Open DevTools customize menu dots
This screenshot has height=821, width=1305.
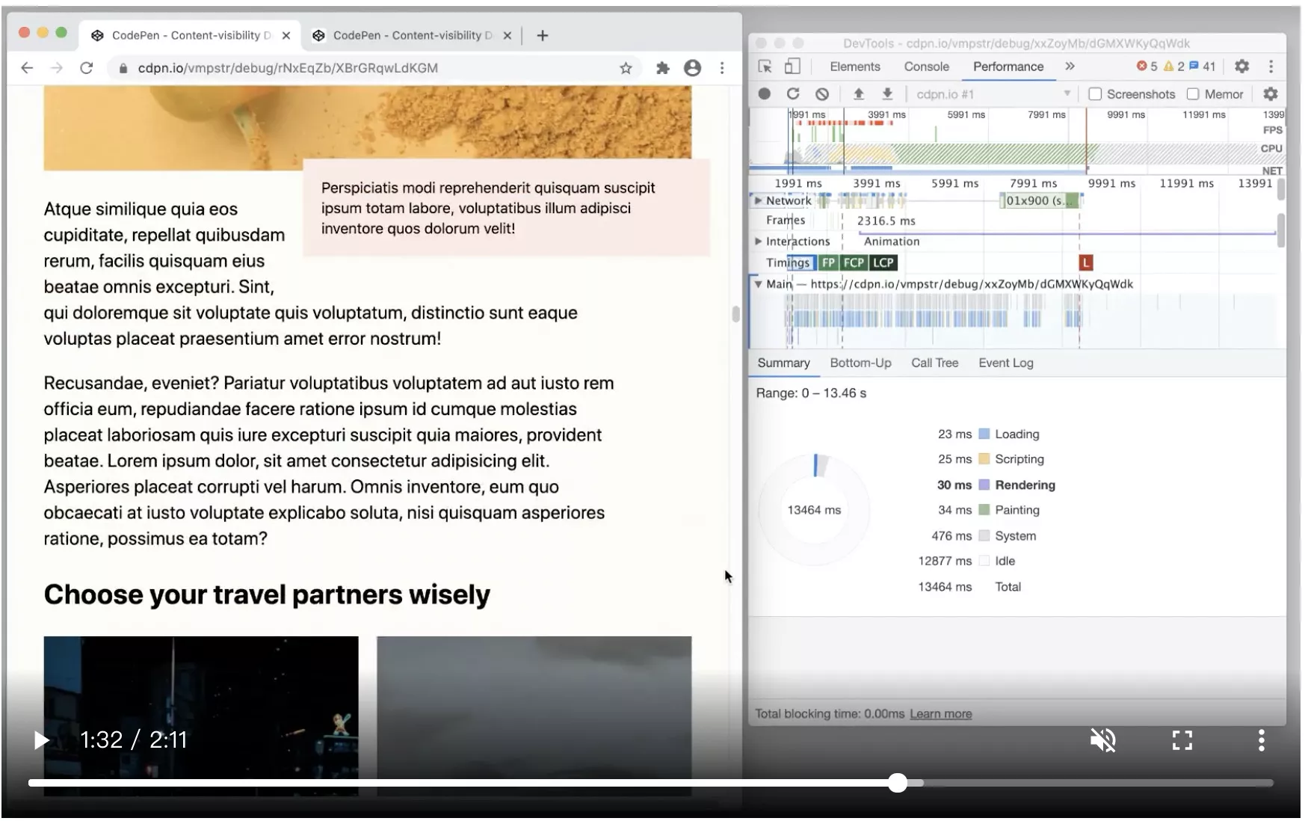pos(1271,67)
